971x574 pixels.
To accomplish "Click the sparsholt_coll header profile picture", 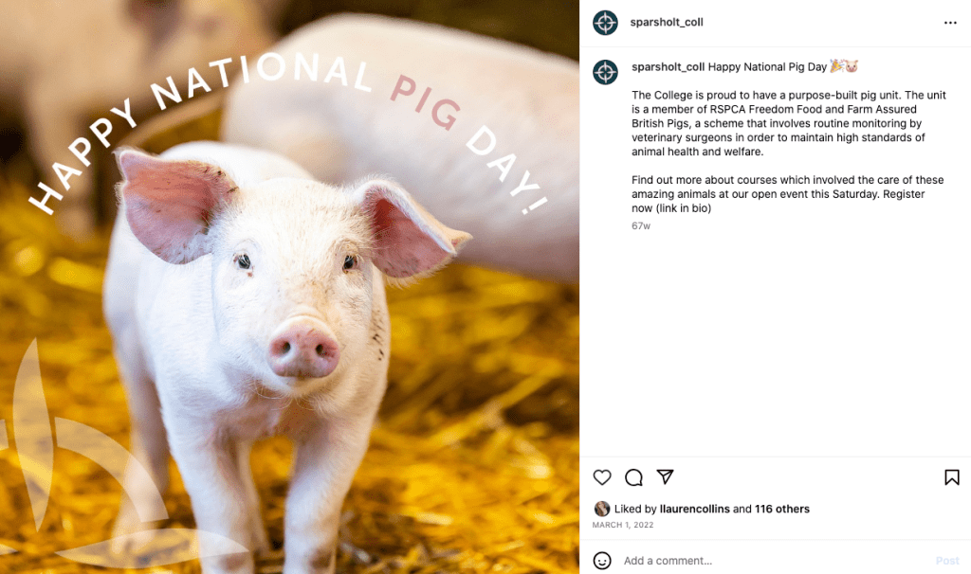I will tap(605, 23).
